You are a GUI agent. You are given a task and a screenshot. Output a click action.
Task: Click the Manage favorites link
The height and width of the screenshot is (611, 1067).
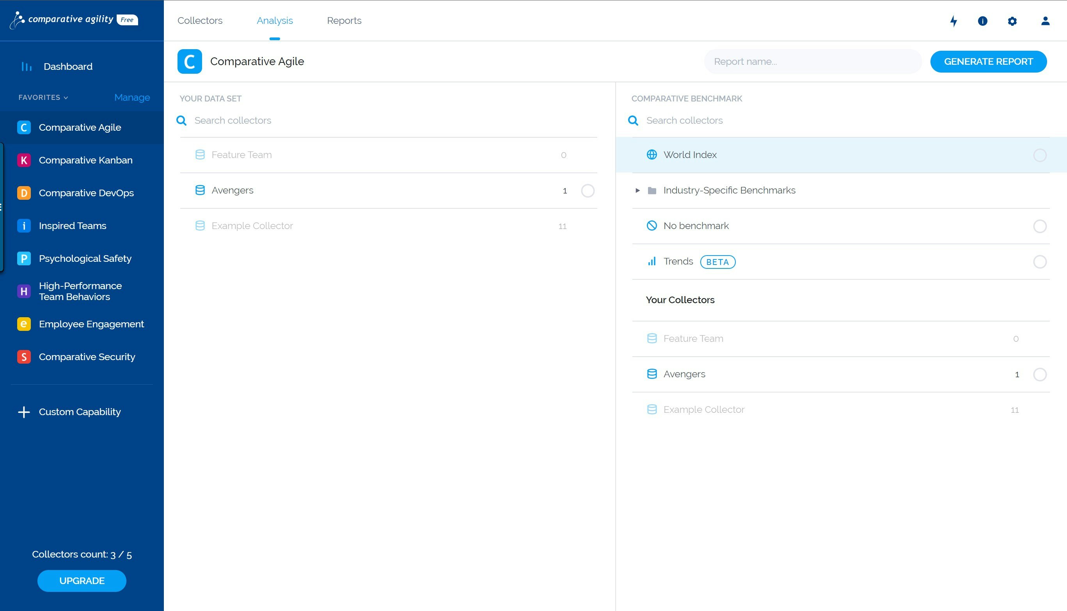[x=132, y=98]
